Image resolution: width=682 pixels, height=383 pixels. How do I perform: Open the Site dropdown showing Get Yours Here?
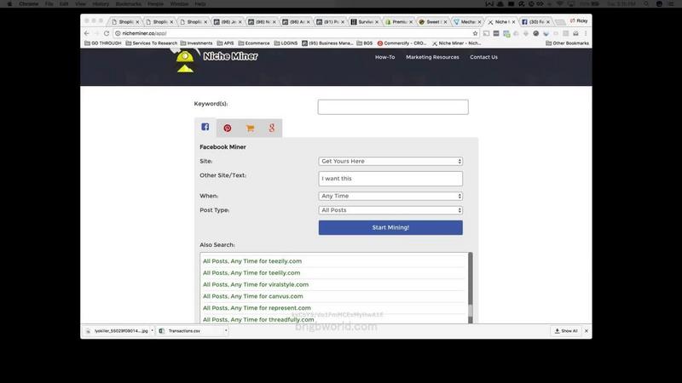click(390, 161)
